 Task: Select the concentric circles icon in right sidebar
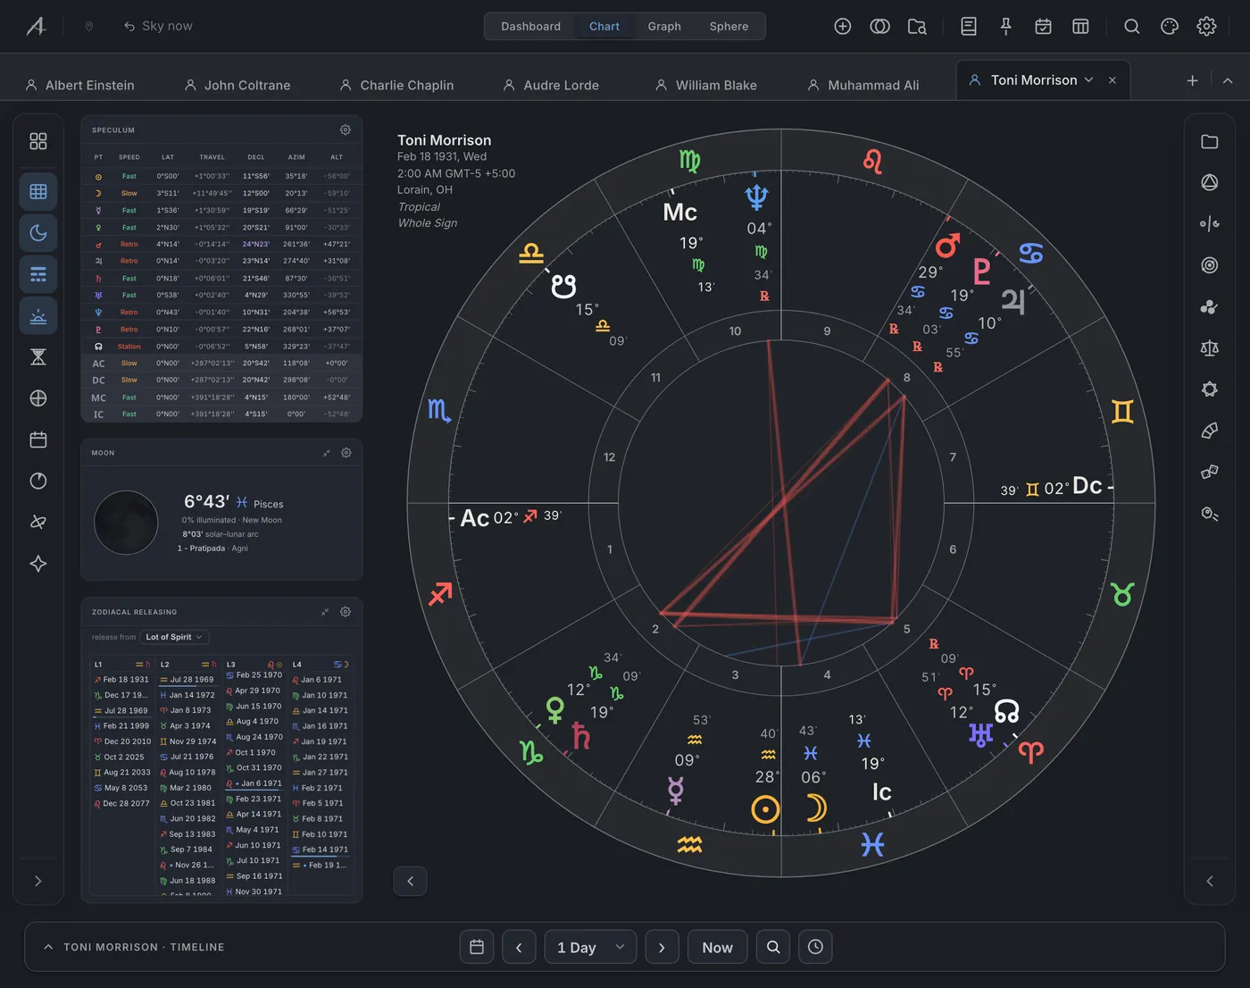tap(1210, 265)
